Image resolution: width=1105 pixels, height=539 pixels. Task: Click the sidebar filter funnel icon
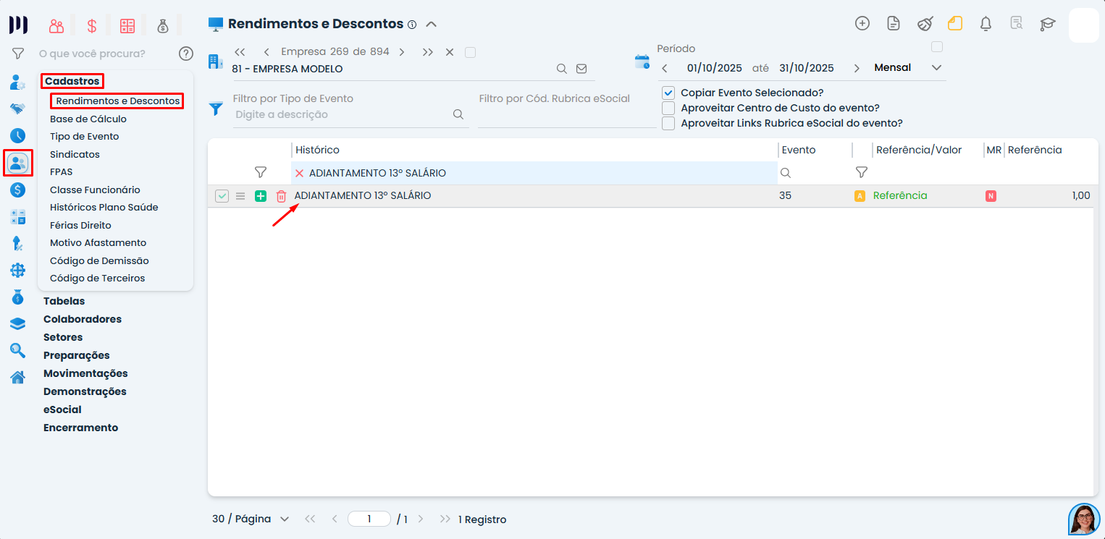click(18, 54)
